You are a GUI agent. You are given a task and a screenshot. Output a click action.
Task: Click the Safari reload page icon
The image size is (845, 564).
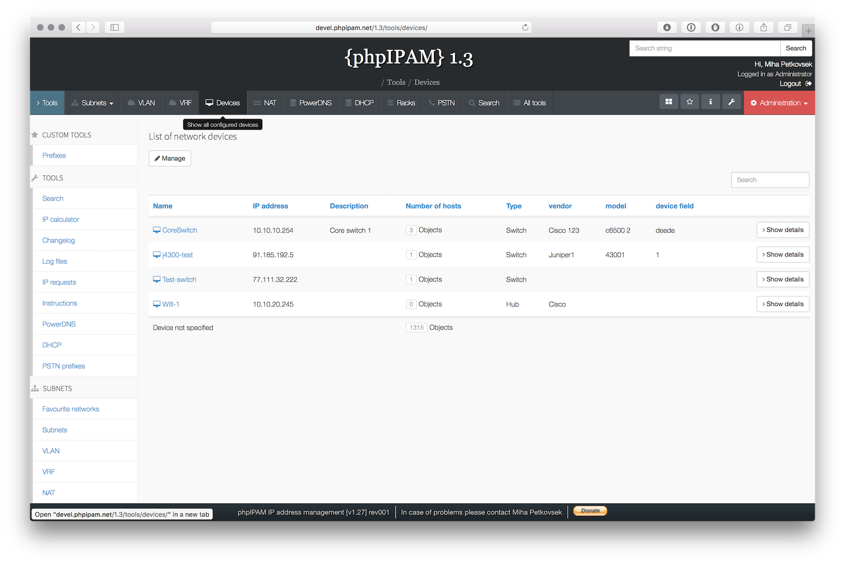tap(525, 27)
